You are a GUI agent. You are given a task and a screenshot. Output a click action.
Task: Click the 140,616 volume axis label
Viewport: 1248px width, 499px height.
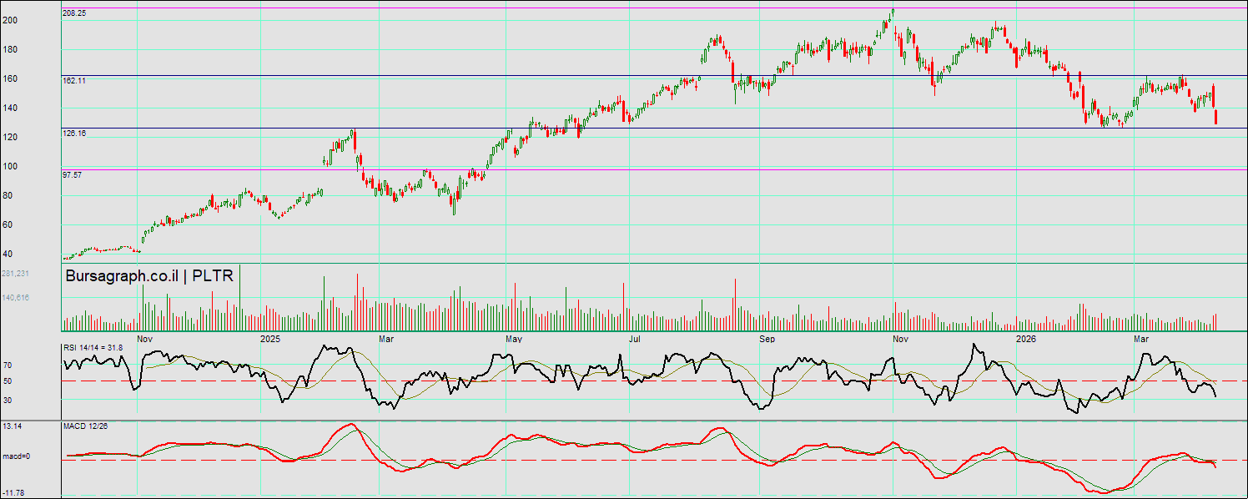pos(16,297)
